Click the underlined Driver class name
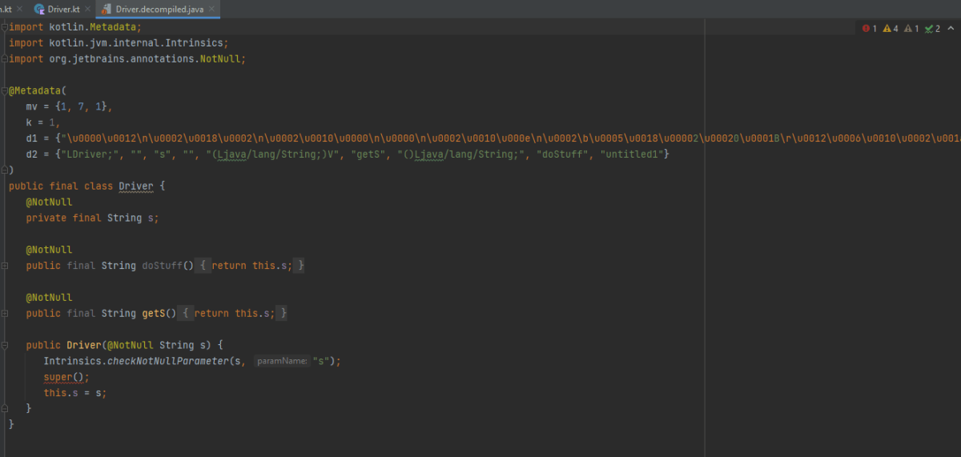The image size is (961, 457). [x=135, y=186]
